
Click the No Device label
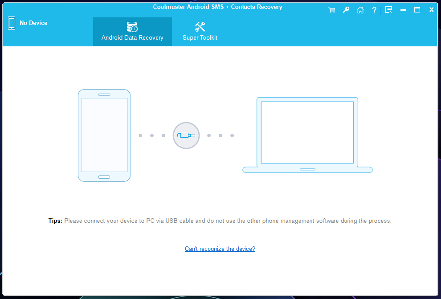33,23
